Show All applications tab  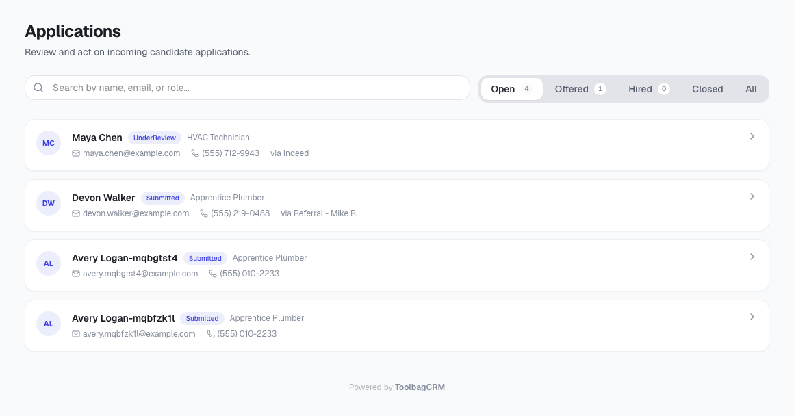click(x=751, y=89)
